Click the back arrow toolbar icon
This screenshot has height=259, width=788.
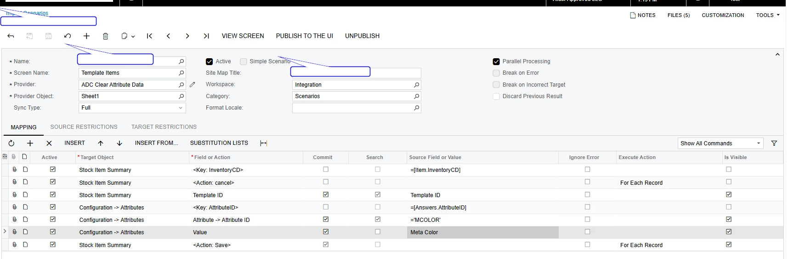coord(11,36)
